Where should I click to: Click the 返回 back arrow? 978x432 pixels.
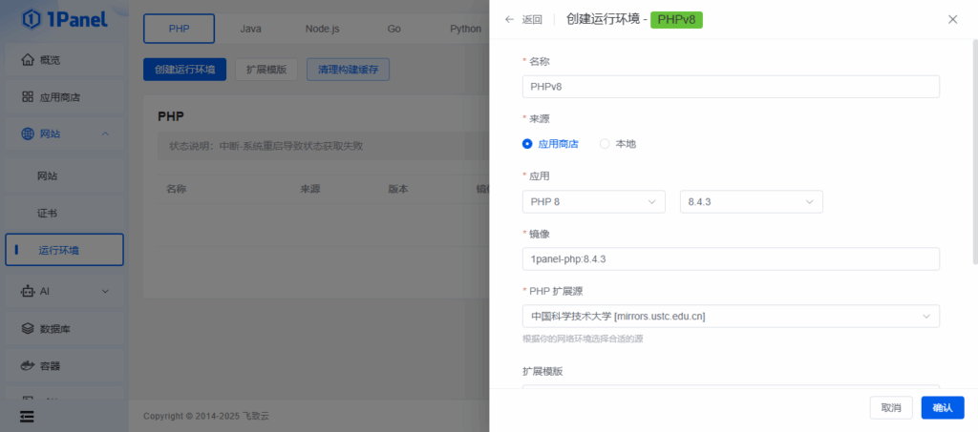click(x=510, y=19)
